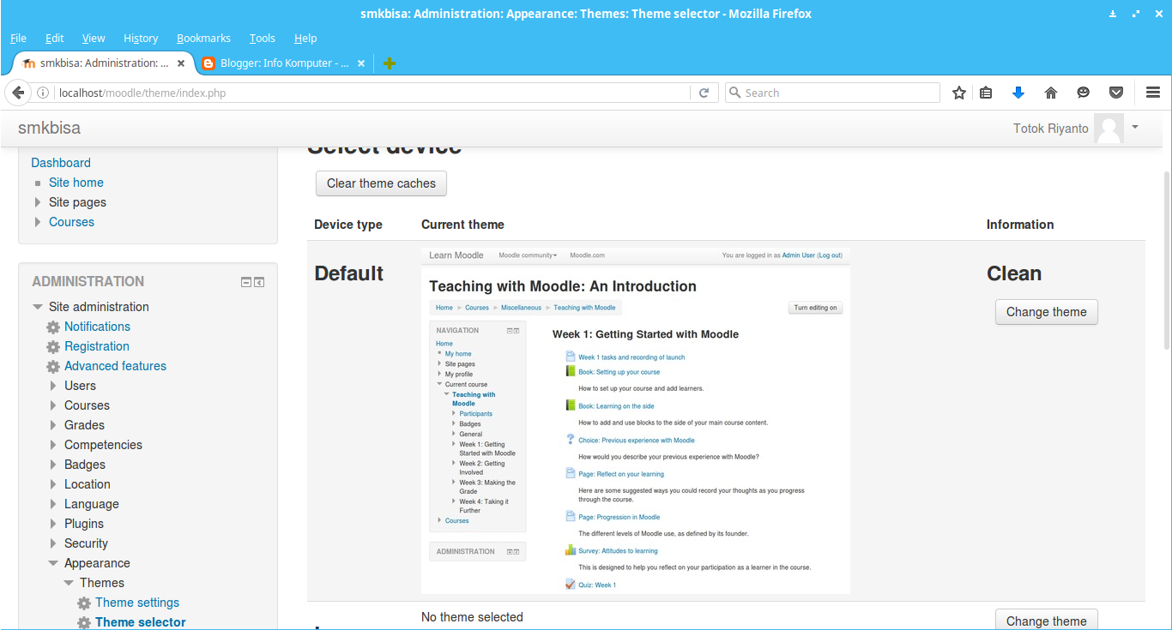Go to Site home link

click(x=76, y=183)
